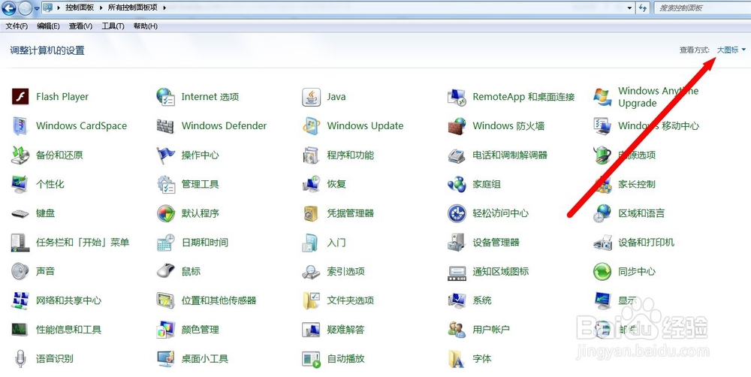
Task: Open the Internet 选项 globe icon
Action: coord(166,97)
